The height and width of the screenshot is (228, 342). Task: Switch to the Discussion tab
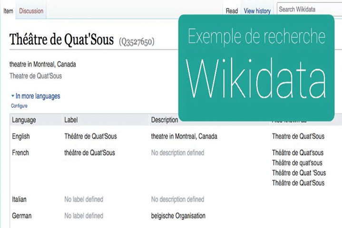pyautogui.click(x=31, y=11)
